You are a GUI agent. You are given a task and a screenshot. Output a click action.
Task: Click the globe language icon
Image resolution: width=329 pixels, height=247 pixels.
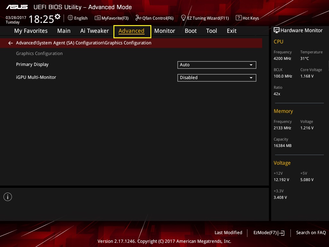(x=70, y=18)
